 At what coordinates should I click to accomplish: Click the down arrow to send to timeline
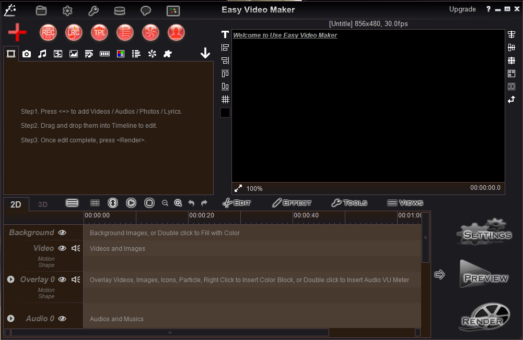point(205,53)
